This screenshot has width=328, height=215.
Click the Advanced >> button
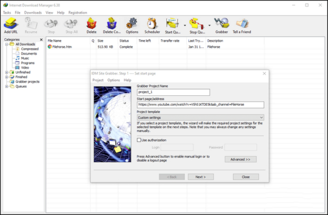(x=241, y=159)
